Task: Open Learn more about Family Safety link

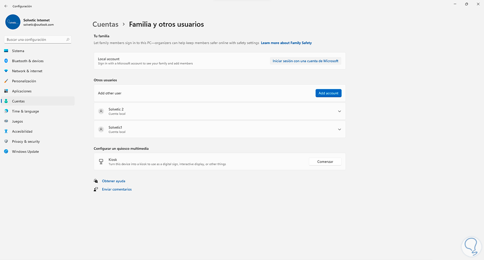Action: coord(286,43)
